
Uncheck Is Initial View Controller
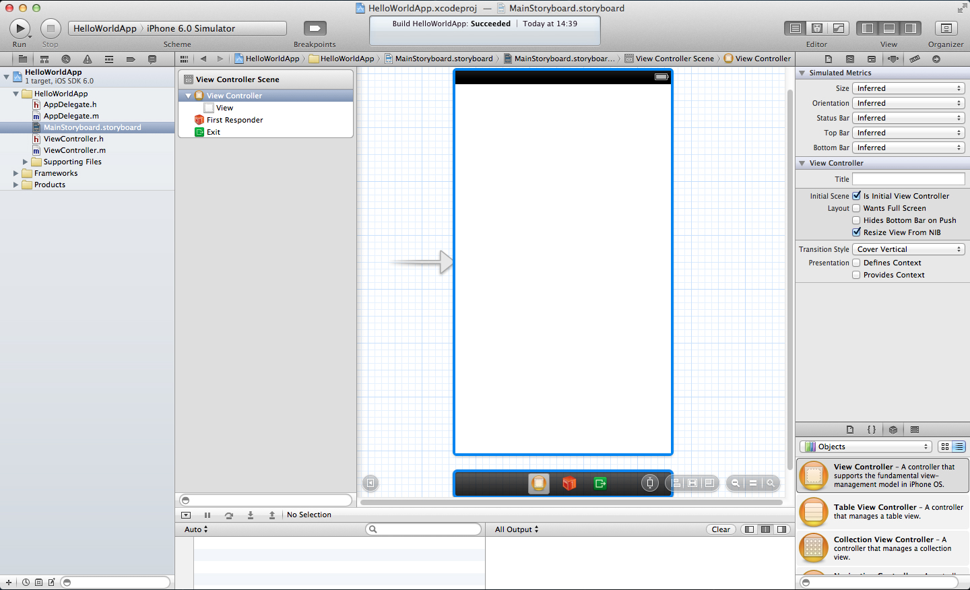pos(856,195)
